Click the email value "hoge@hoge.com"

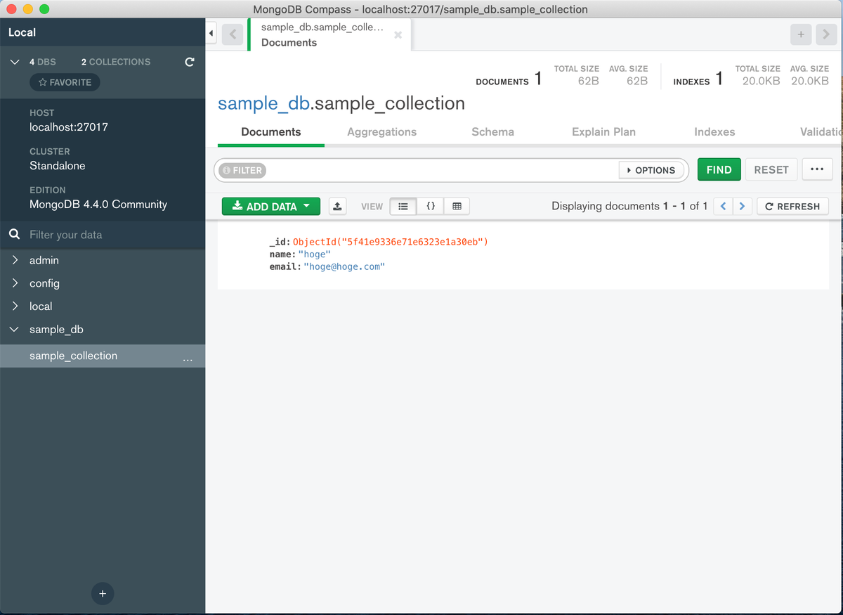point(344,267)
